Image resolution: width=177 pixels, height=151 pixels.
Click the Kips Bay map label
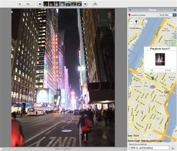click(163, 96)
